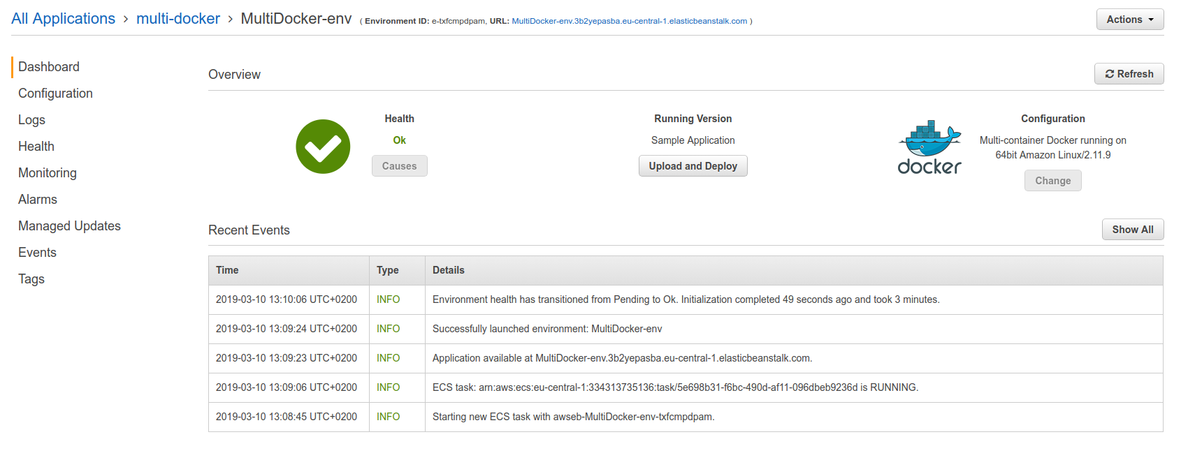Click the Upload and Deploy button
The width and height of the screenshot is (1188, 460).
693,166
